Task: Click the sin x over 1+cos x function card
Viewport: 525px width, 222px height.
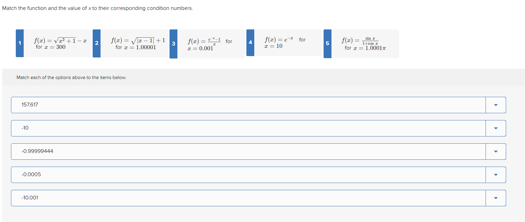Action: (x=365, y=43)
